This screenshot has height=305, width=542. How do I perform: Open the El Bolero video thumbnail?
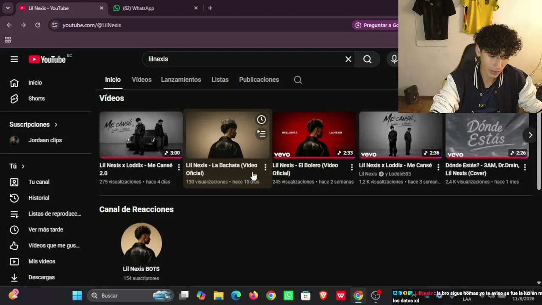[x=314, y=135]
